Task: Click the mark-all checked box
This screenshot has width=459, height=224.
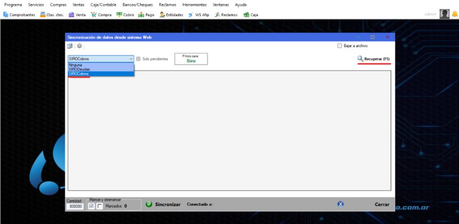Action: [91, 206]
